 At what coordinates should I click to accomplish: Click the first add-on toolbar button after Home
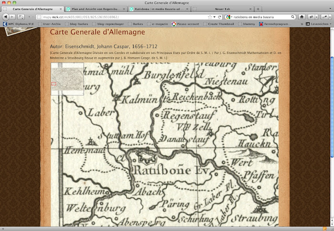311,17
